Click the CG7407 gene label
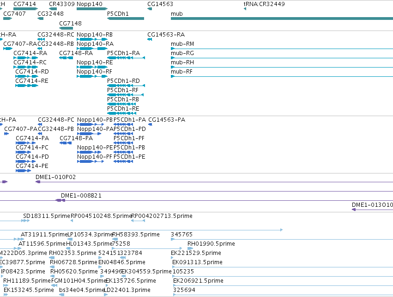The width and height of the screenshot is (393, 297). tap(14, 13)
